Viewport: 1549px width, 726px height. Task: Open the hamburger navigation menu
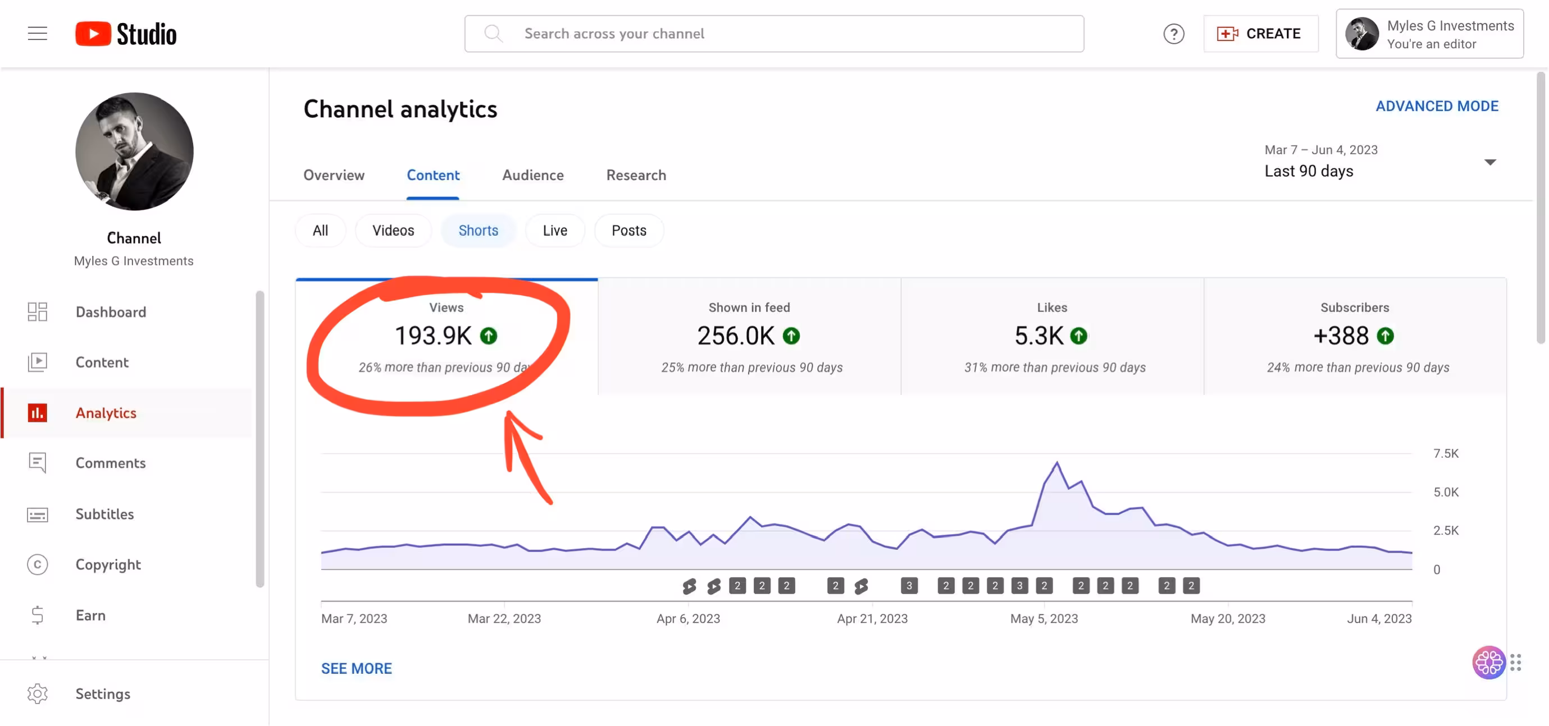37,34
